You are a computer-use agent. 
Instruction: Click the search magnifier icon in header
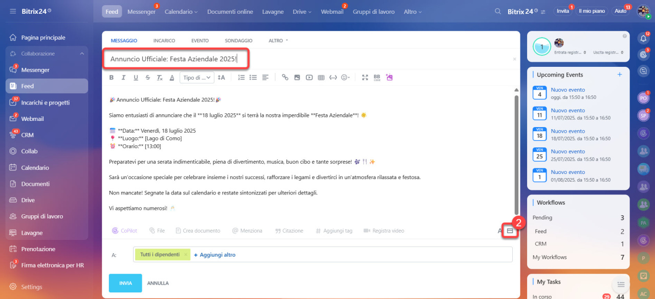tap(498, 11)
